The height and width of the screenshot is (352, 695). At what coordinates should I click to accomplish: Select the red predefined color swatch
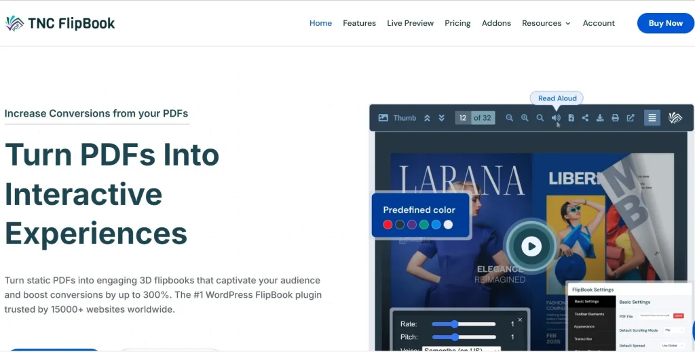(388, 224)
